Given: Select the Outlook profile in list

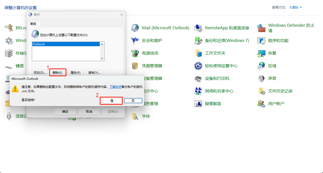Looking at the screenshot, I should (66, 44).
